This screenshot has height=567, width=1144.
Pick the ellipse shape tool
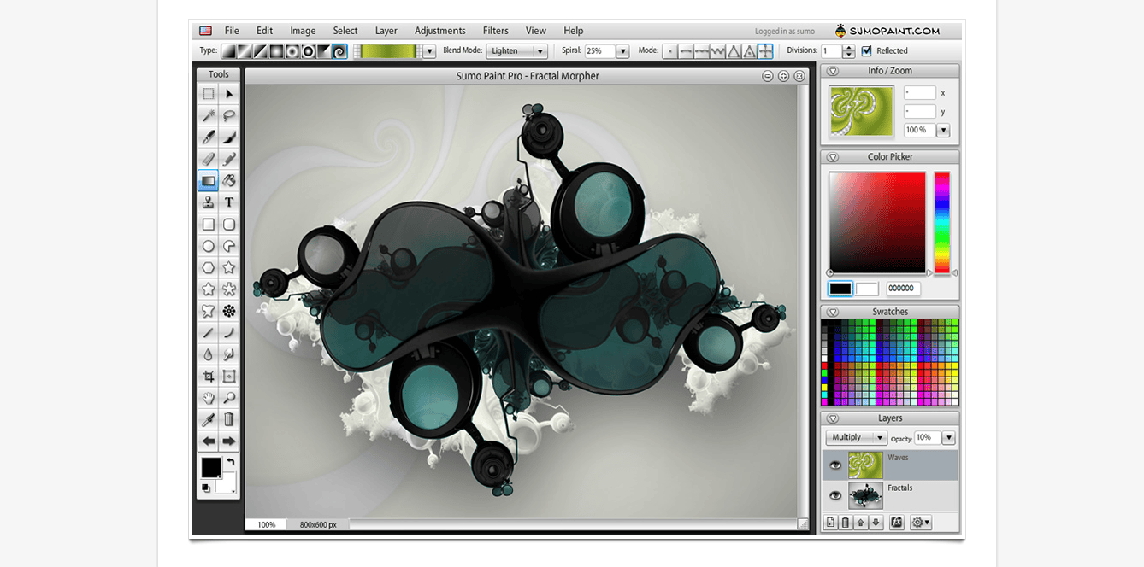click(209, 246)
